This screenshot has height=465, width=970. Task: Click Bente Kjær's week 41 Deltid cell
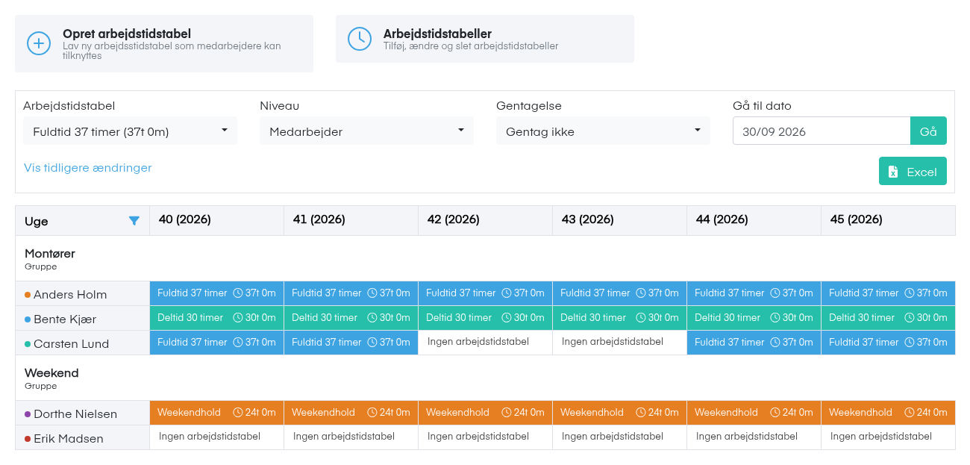coord(351,318)
